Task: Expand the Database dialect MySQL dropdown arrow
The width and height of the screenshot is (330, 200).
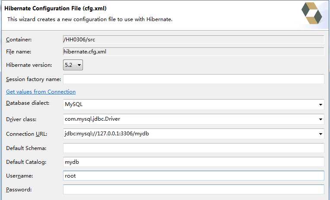Action: (x=320, y=104)
